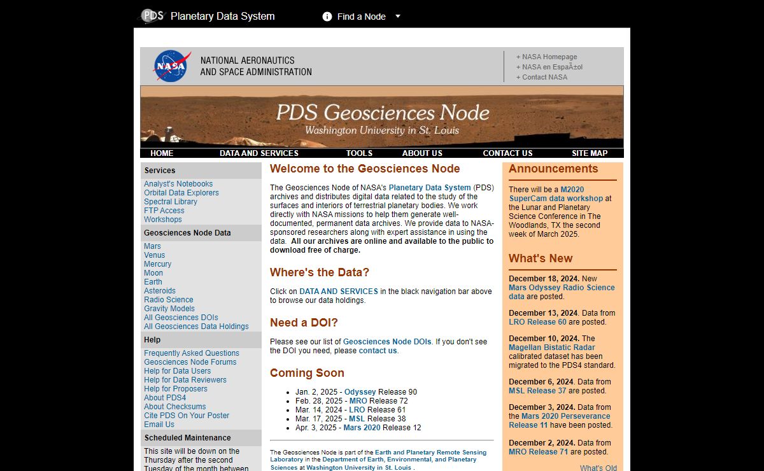The width and height of the screenshot is (764, 471).
Task: Open the FTP Access link
Action: [164, 211]
